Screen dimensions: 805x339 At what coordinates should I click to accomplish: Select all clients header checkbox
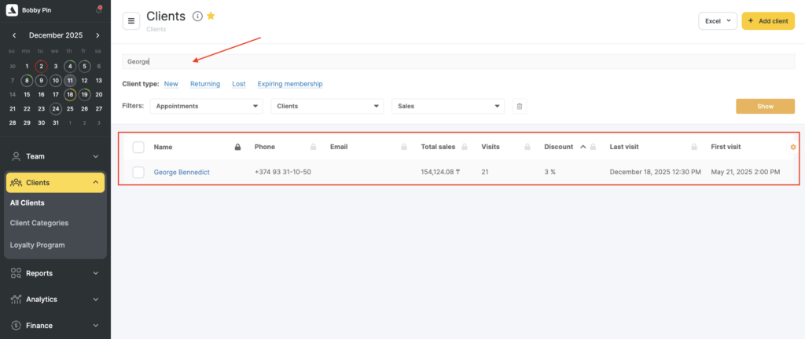pos(138,147)
